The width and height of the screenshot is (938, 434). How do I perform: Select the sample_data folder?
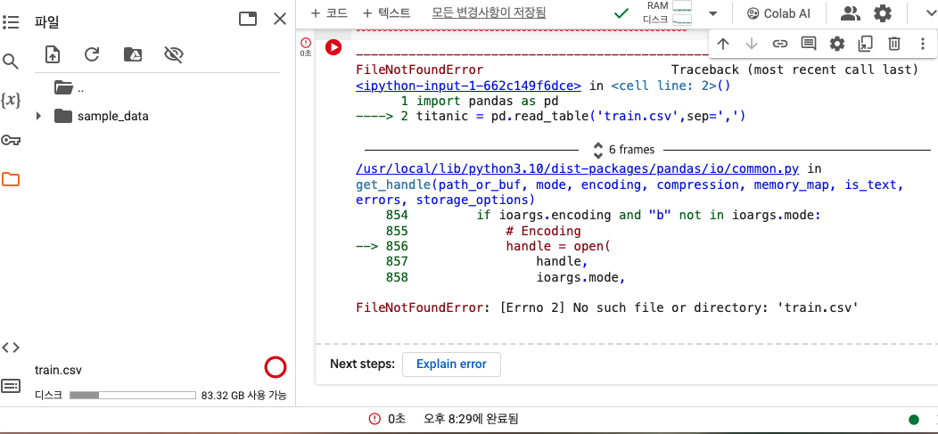(x=112, y=116)
